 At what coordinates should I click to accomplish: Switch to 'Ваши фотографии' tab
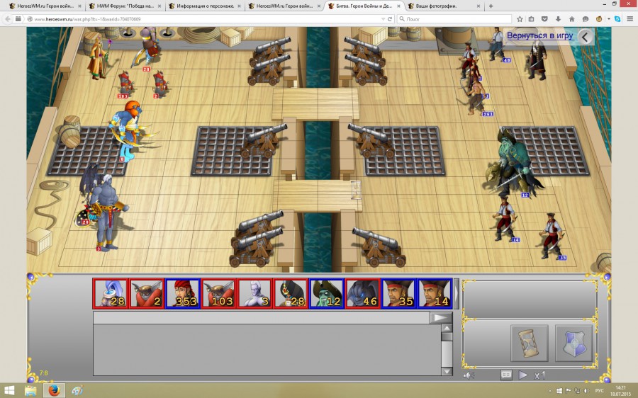click(x=444, y=6)
